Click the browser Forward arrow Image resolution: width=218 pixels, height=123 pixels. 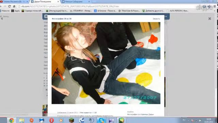click(x=5, y=6)
